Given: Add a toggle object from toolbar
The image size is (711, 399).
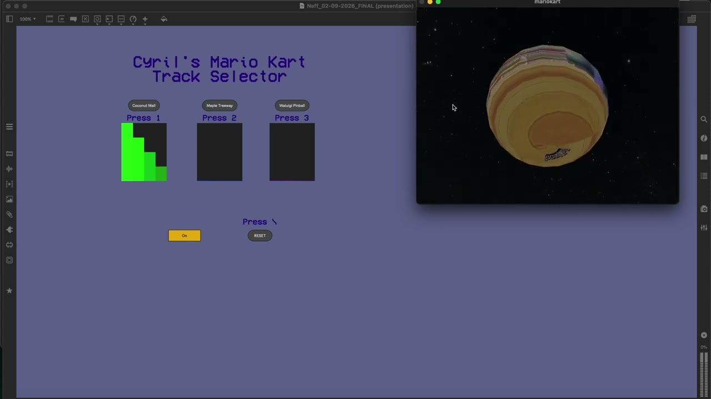Looking at the screenshot, I should coord(86,19).
